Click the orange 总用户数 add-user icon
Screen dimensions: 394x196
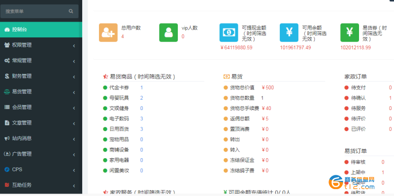pyautogui.click(x=108, y=32)
